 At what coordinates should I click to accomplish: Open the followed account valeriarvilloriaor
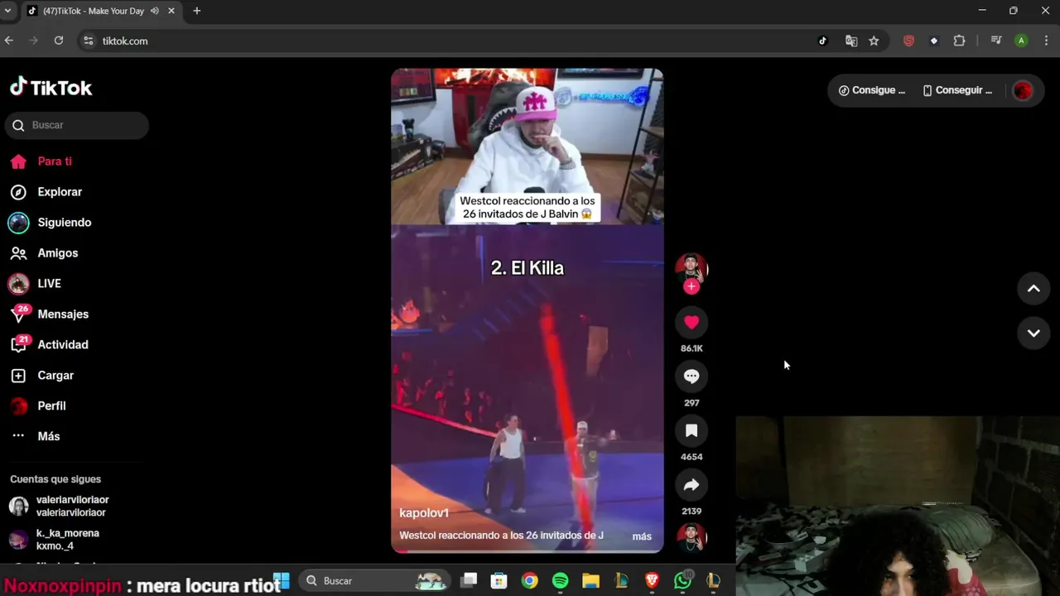coord(73,506)
